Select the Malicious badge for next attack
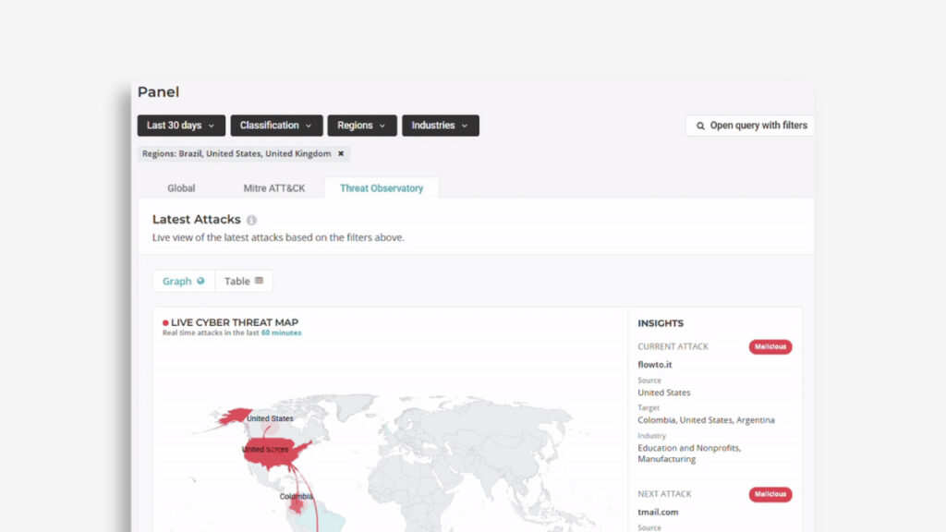The height and width of the screenshot is (532, 946). [770, 494]
